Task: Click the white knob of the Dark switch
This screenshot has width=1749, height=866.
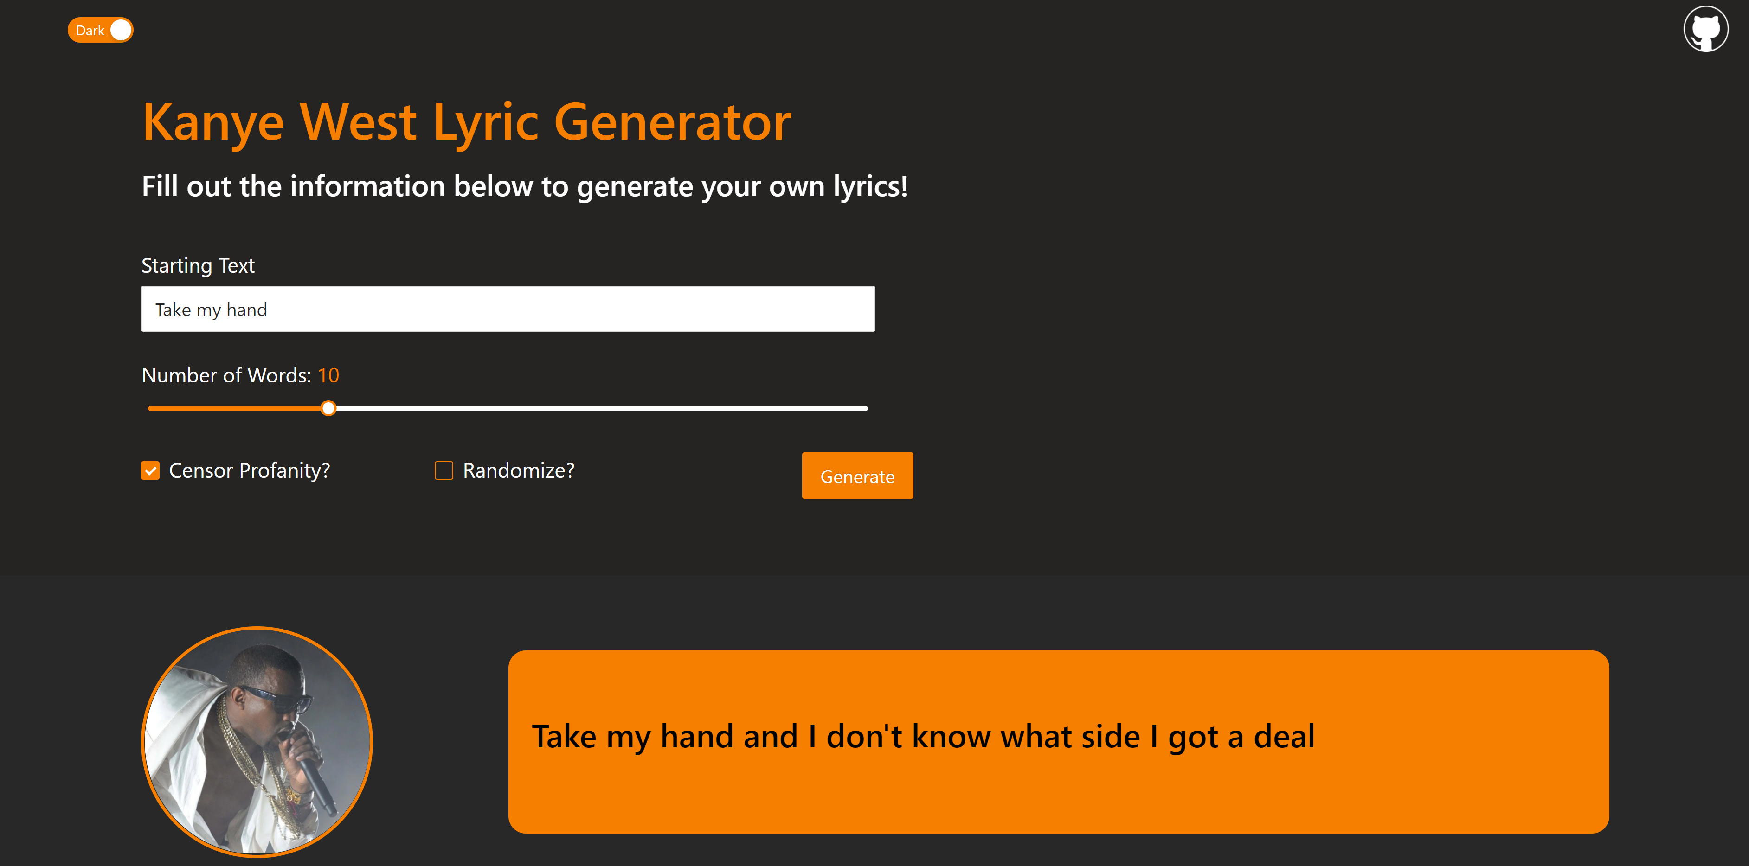Action: [120, 30]
